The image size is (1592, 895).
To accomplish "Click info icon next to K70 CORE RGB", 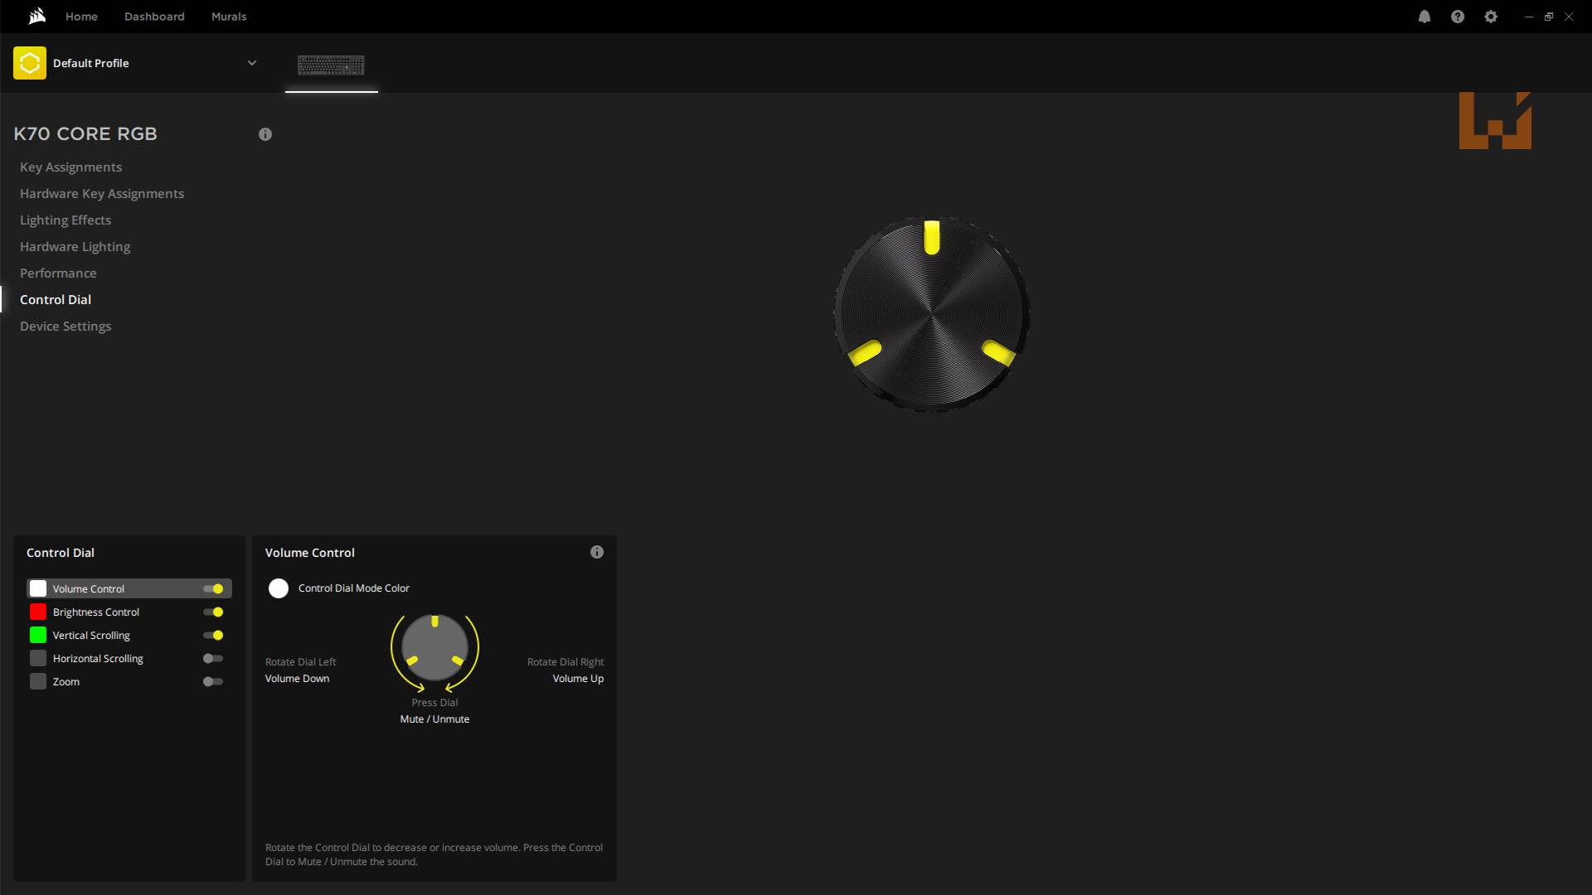I will 265,134.
